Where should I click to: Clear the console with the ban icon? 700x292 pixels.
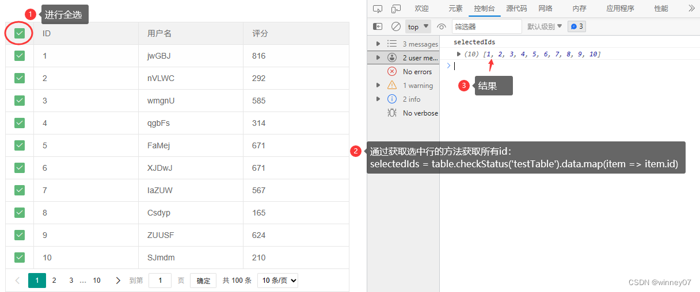(x=396, y=26)
